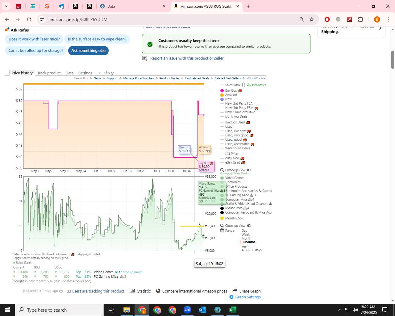Click the sub-ranks hierarchy icon
Screen dimensions: 395x316
249,85
